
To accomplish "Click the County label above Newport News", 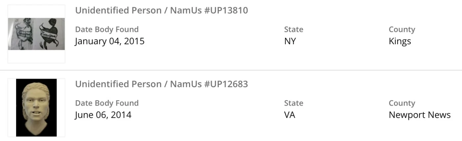I will (x=402, y=103).
